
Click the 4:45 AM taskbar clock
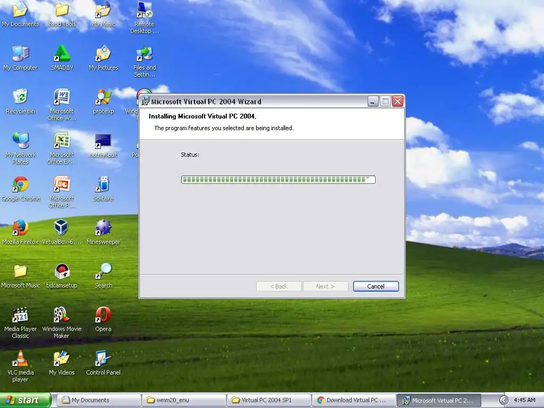pos(524,400)
